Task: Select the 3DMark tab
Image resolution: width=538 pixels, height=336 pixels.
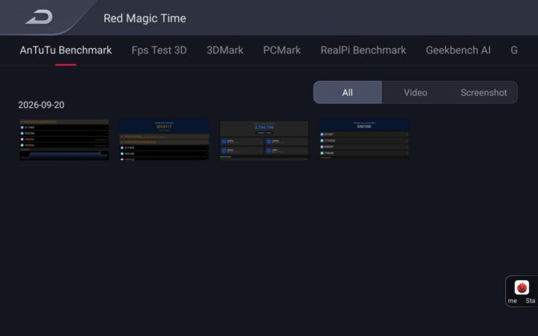Action: point(225,50)
